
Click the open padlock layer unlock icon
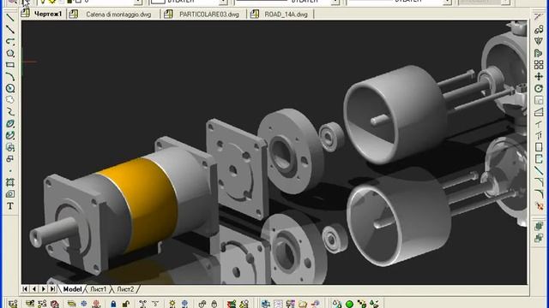[126, 304]
